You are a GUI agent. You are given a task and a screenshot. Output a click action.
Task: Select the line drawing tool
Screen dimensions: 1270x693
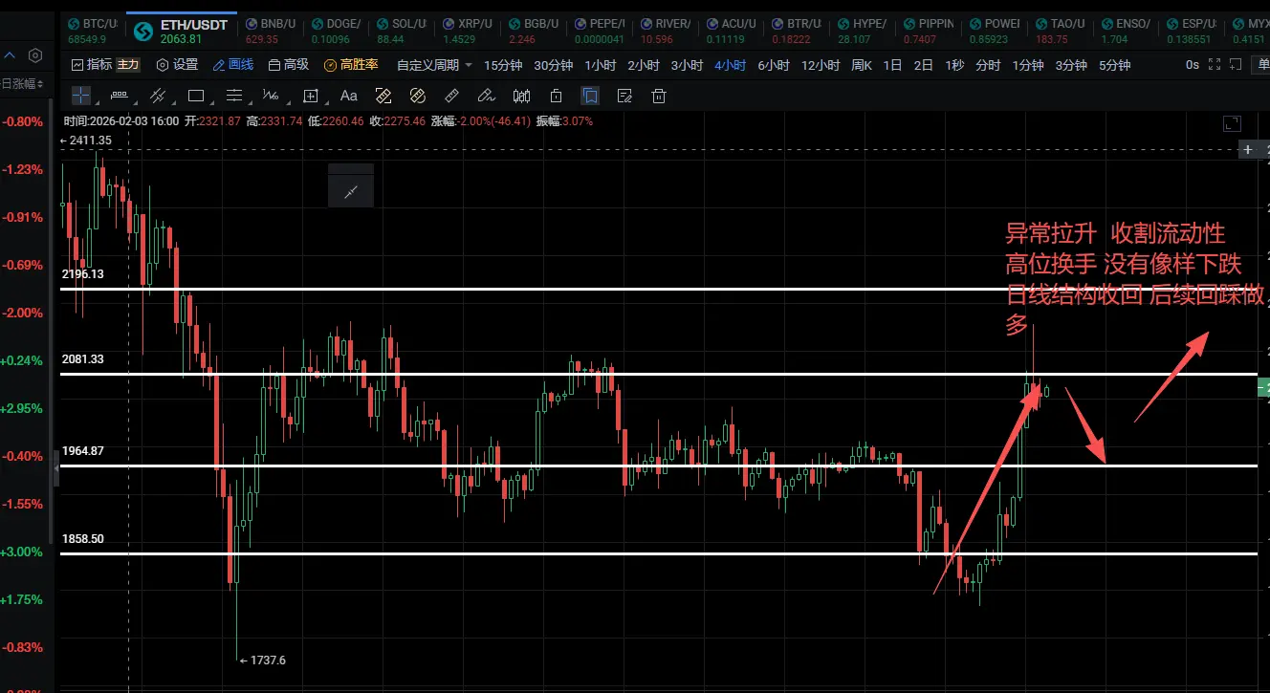click(120, 96)
